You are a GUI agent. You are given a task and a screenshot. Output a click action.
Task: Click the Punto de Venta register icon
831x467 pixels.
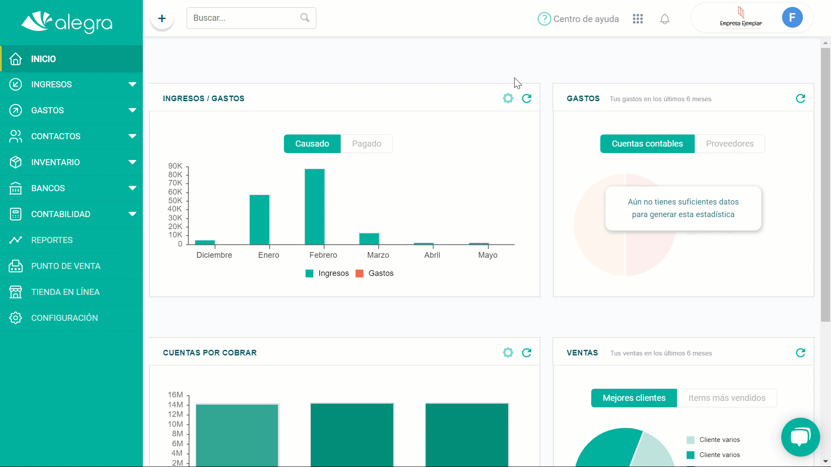pos(16,266)
